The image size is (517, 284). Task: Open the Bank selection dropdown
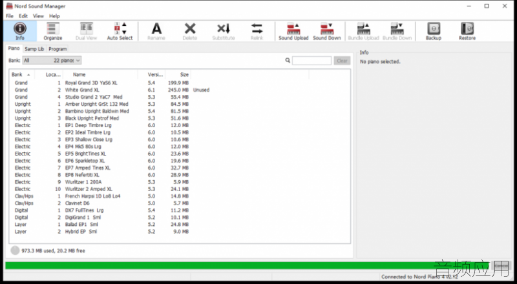coord(52,60)
